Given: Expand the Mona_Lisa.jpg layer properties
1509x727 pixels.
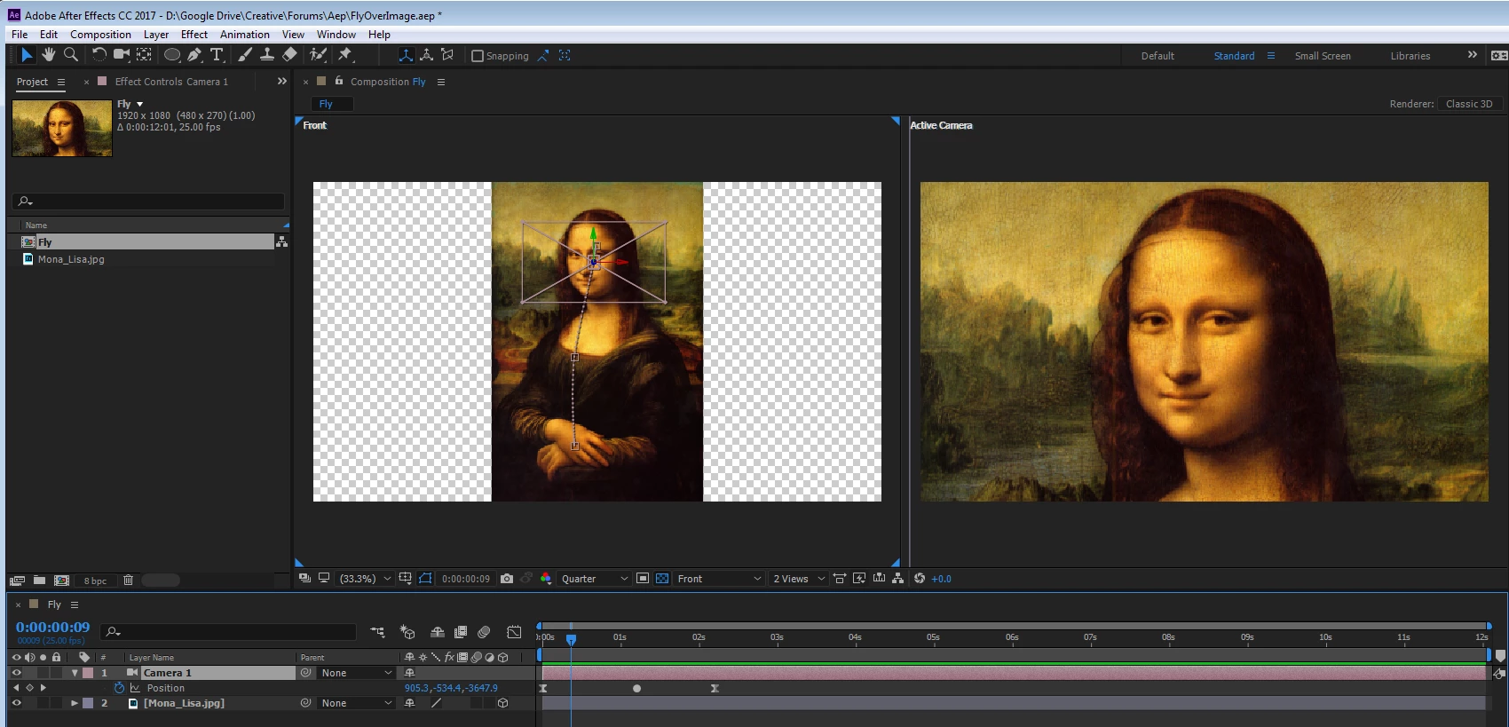Looking at the screenshot, I should pos(75,703).
